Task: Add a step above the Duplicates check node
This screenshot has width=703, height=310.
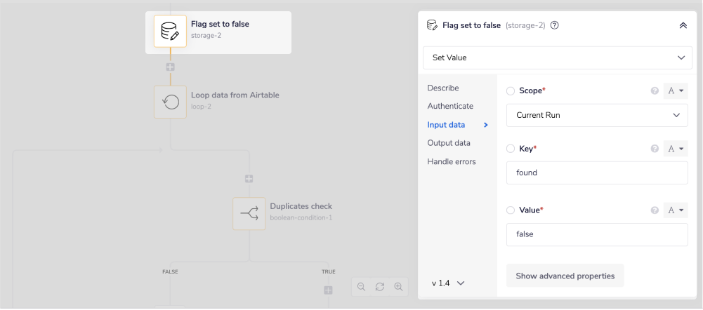Action: tap(249, 179)
